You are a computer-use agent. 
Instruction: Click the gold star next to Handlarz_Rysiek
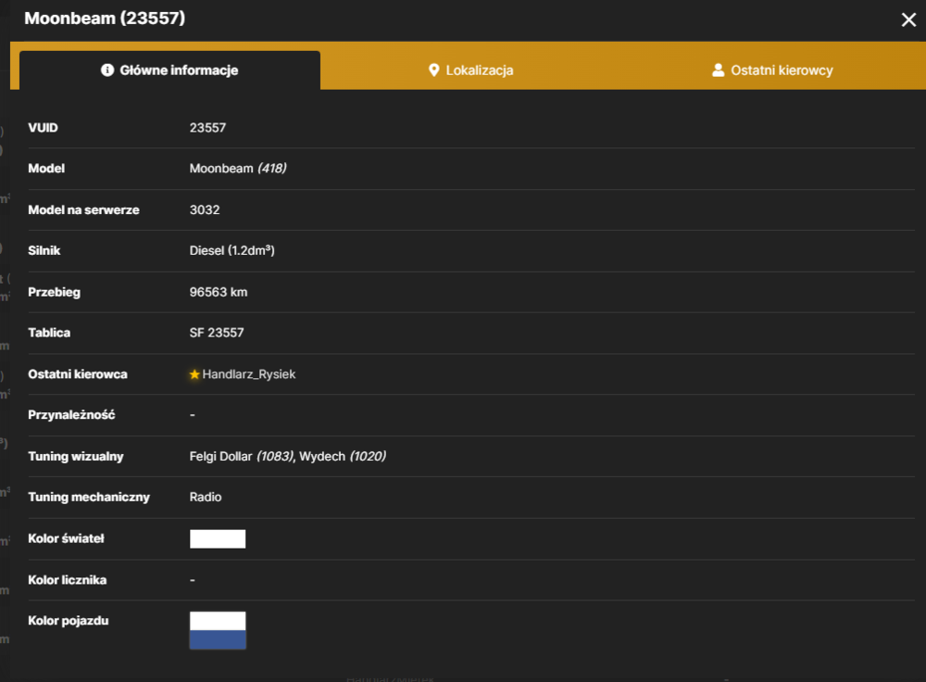[194, 374]
